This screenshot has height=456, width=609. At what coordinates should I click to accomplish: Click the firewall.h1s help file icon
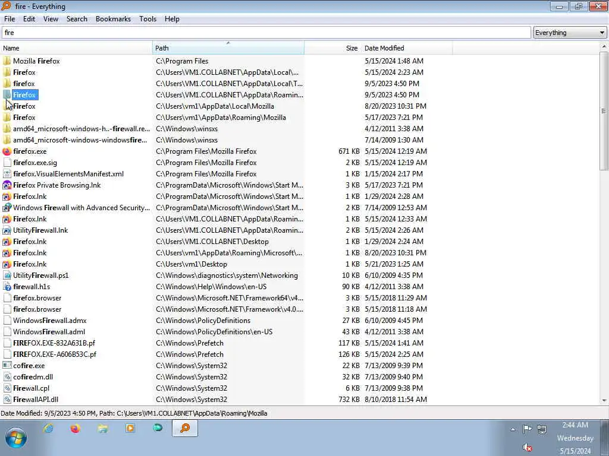(x=7, y=287)
